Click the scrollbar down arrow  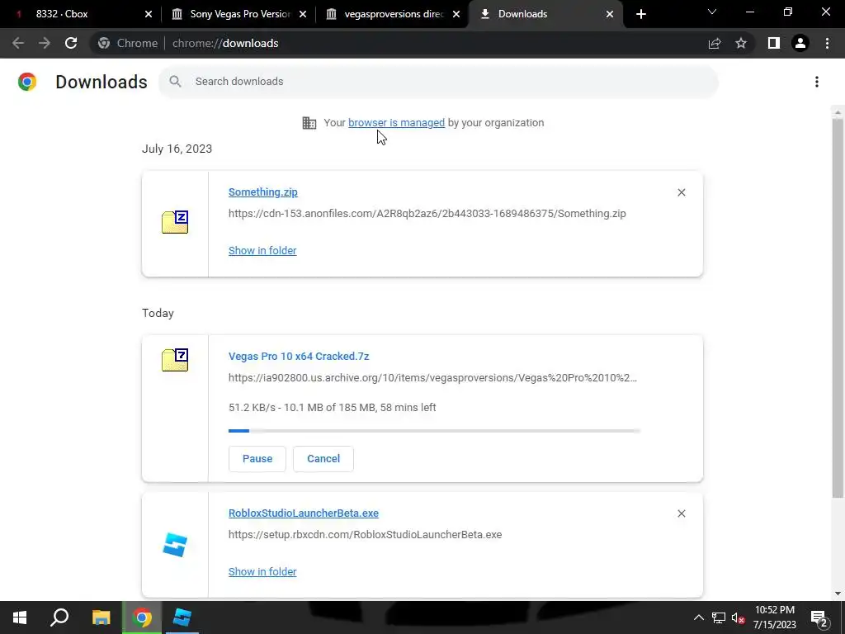tap(838, 593)
